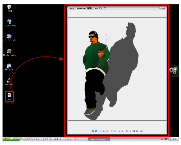
Task: Zoom out with the magnifier minus icon
Action: click(115, 131)
